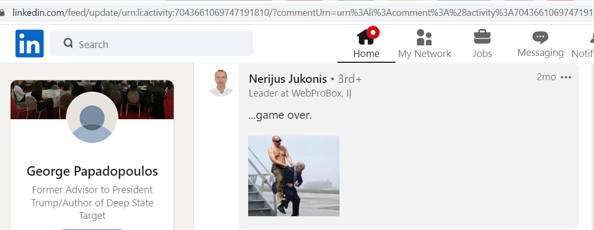Select the My Network tab label
The width and height of the screenshot is (594, 230).
click(425, 54)
